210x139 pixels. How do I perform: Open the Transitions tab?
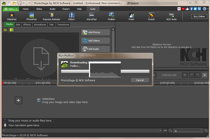[x=63, y=25]
